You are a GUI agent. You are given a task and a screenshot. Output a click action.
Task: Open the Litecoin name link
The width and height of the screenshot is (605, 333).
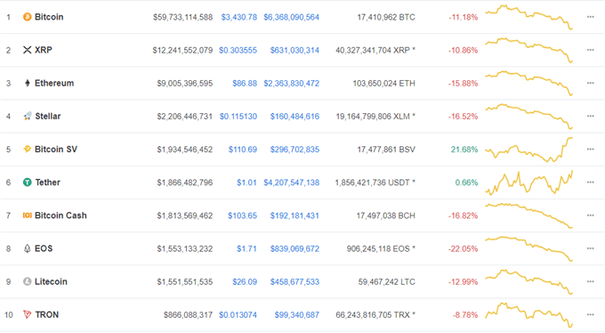[51, 281]
